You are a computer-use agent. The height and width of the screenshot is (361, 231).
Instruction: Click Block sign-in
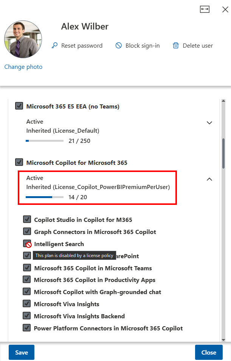click(143, 46)
